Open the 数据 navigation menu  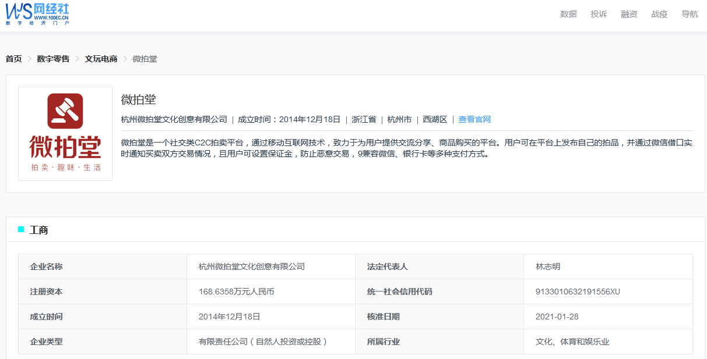pyautogui.click(x=568, y=14)
